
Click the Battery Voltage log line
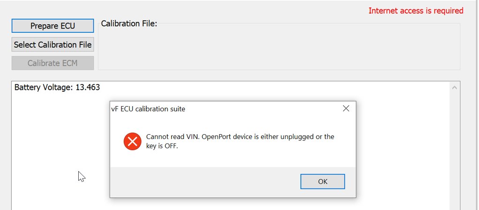click(x=57, y=87)
